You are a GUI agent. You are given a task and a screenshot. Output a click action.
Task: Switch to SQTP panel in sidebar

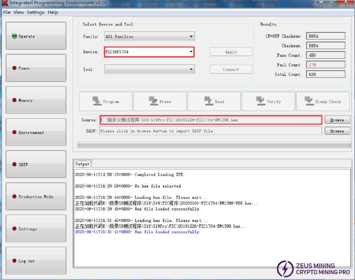click(x=36, y=165)
